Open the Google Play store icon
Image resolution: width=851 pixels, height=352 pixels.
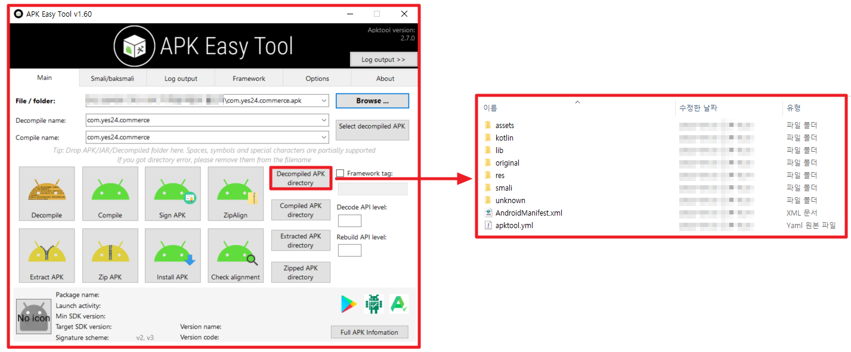(x=349, y=304)
